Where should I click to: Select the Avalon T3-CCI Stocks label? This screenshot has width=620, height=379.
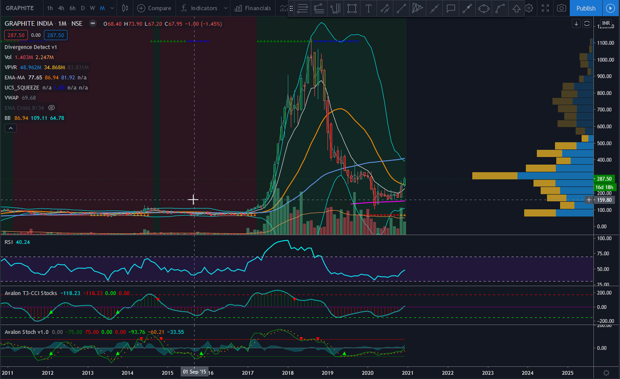point(30,293)
